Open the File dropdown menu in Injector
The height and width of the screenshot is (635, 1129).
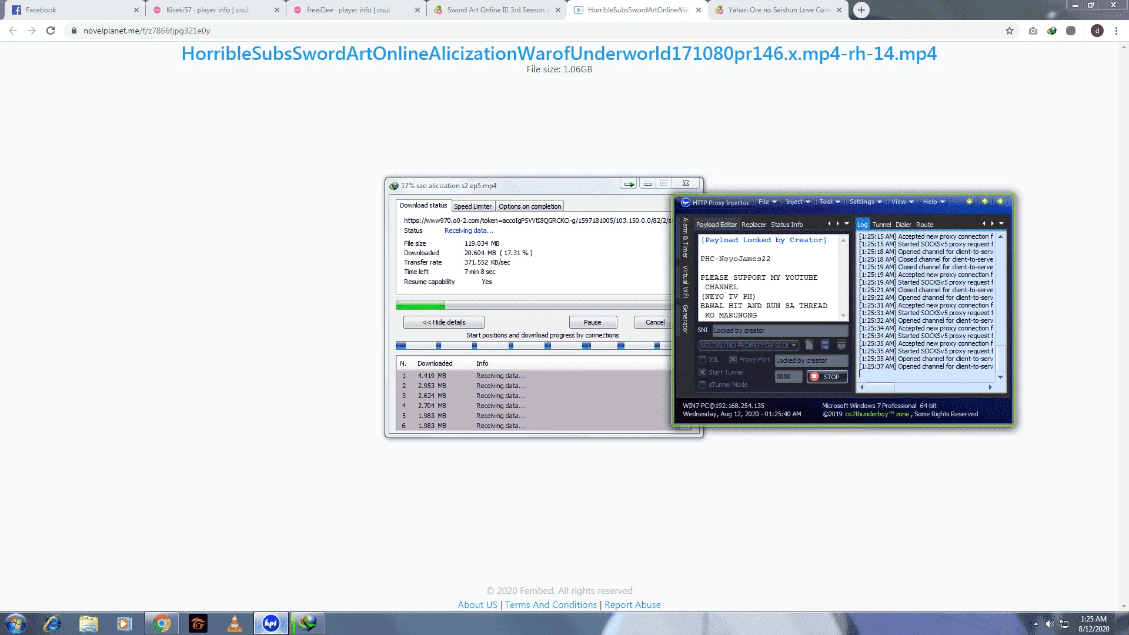(x=767, y=202)
